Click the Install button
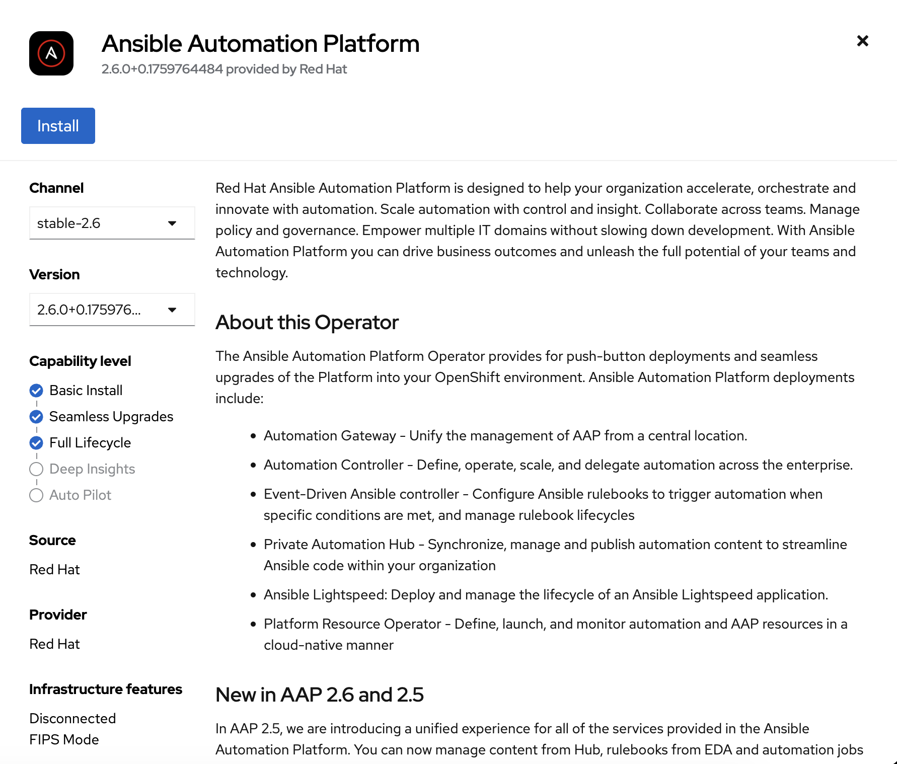897x764 pixels. 58,126
